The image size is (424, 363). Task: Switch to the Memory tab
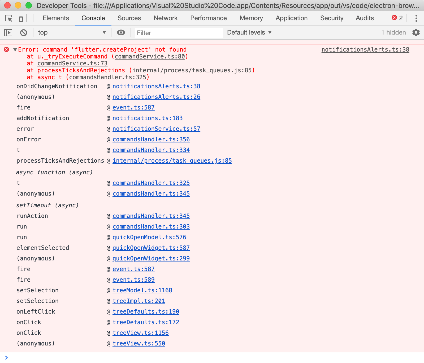pos(251,18)
